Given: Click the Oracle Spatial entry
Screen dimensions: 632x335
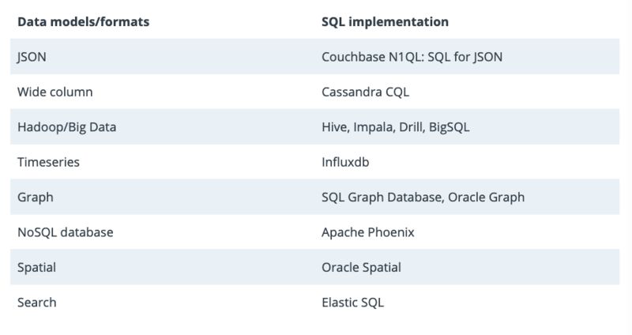Looking at the screenshot, I should (361, 267).
